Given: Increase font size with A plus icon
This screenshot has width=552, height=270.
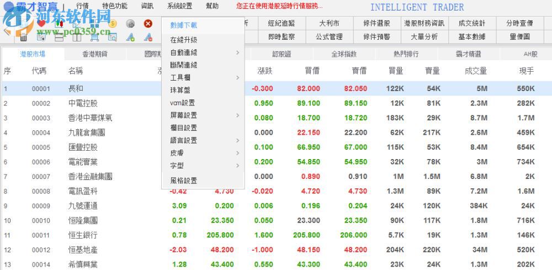Looking at the screenshot, I should point(130,38).
